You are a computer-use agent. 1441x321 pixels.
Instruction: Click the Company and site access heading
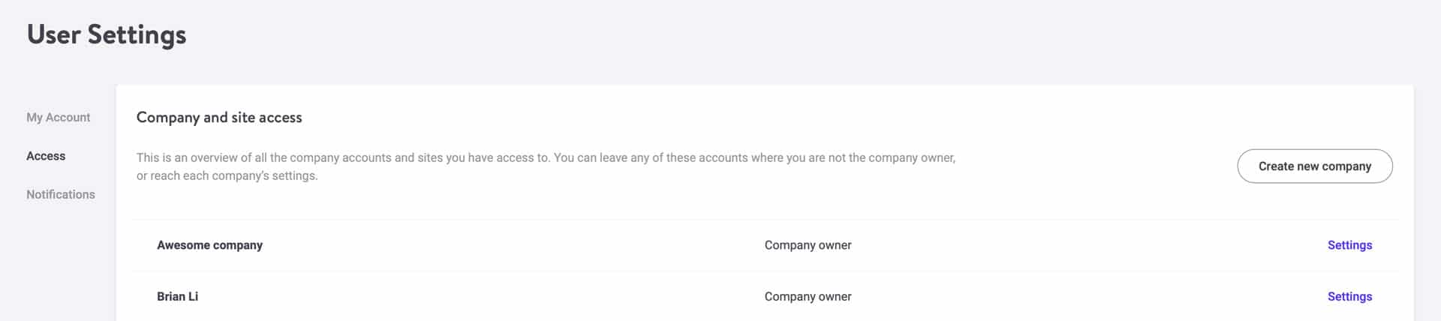(219, 118)
